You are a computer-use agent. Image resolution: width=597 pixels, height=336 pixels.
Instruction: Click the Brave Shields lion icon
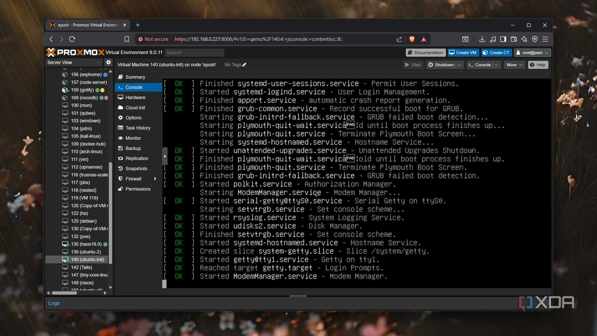412,39
